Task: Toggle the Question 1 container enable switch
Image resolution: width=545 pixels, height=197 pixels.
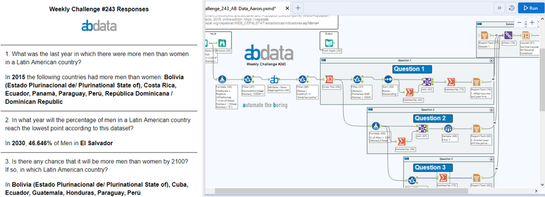Action: tap(323, 60)
